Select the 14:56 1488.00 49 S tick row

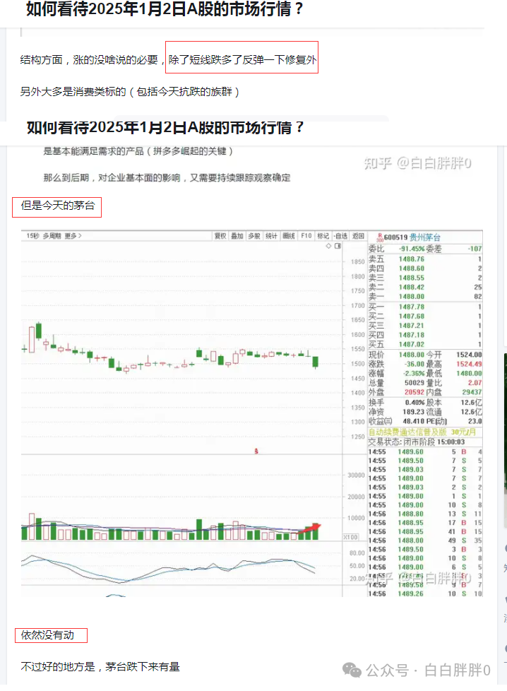tap(425, 541)
